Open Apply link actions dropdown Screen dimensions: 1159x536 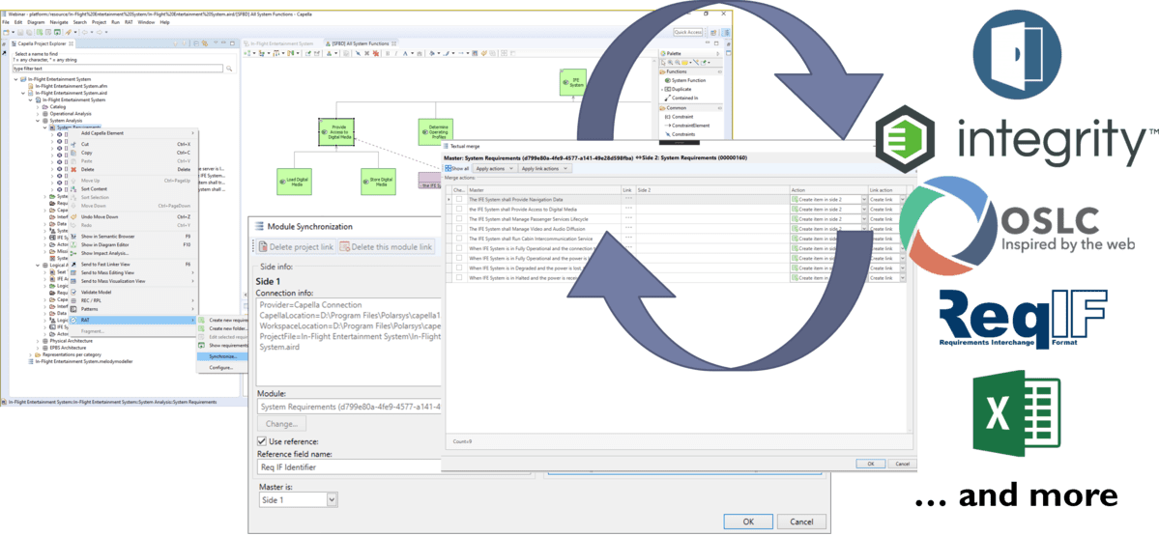(x=544, y=168)
